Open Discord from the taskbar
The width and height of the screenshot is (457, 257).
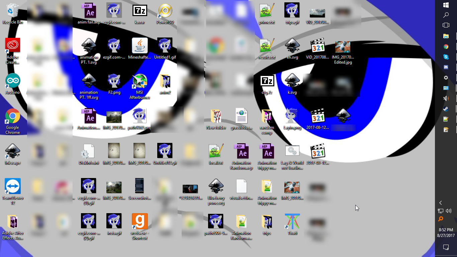pyautogui.click(x=446, y=67)
